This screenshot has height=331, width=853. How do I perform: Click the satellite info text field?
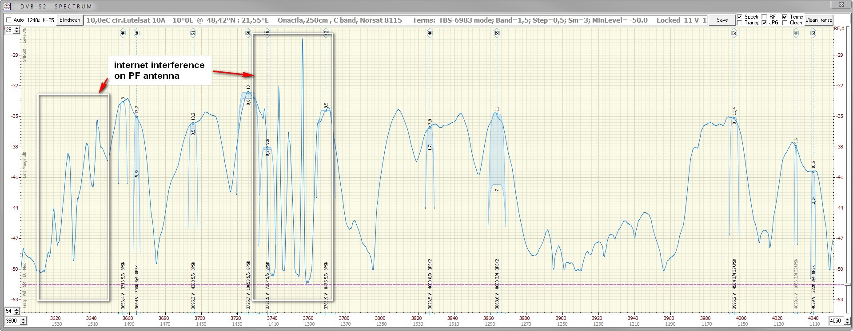(x=396, y=20)
